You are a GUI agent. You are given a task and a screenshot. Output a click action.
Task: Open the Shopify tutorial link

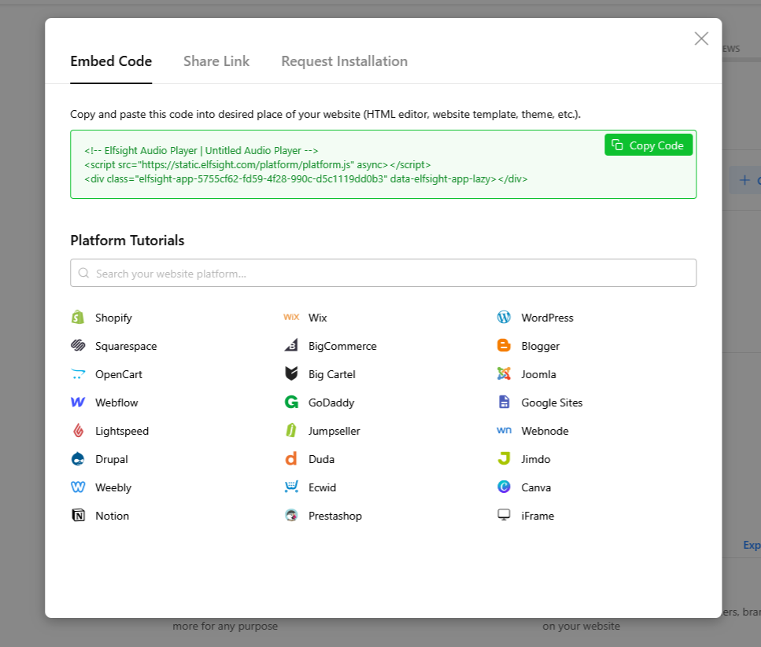[x=113, y=318]
